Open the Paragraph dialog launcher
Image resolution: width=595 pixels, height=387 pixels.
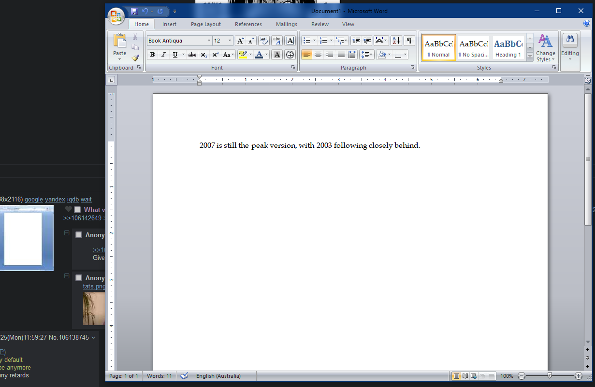click(412, 68)
